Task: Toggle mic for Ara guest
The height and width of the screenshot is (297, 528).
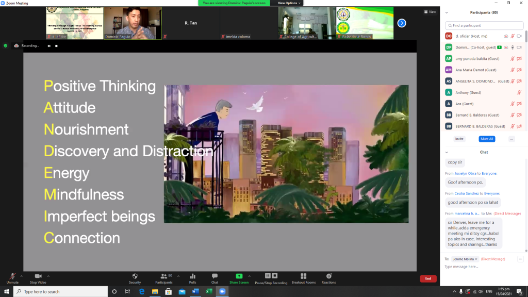Action: pyautogui.click(x=513, y=104)
